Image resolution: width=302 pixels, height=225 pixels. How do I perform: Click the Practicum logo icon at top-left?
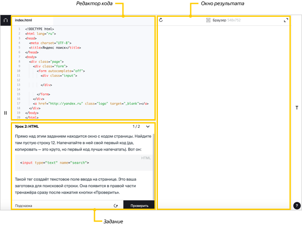pos(6,20)
